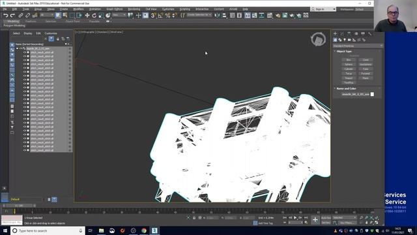The height and width of the screenshot is (235, 417).
Task: Click the Tube primitive button
Action: 366,69
